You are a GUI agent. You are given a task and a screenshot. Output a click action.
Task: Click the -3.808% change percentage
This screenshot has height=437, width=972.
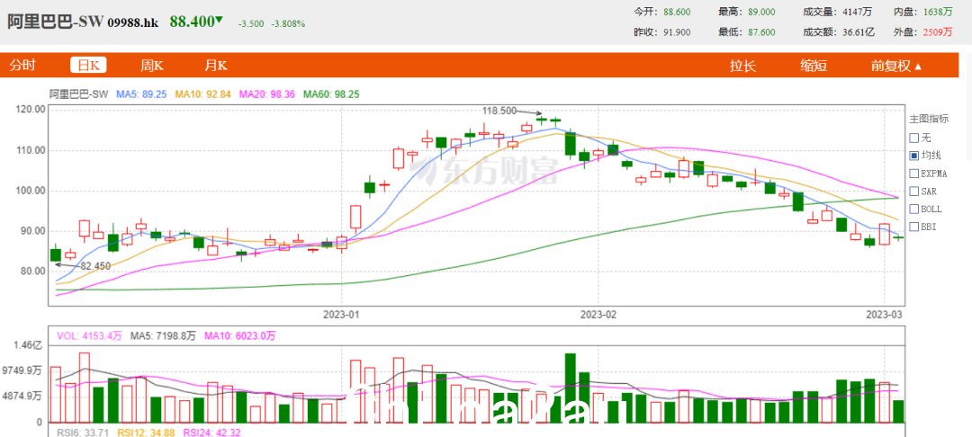(x=288, y=23)
